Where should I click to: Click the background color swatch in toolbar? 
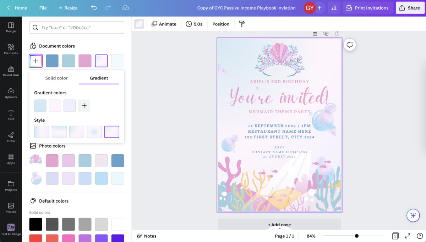(139, 24)
